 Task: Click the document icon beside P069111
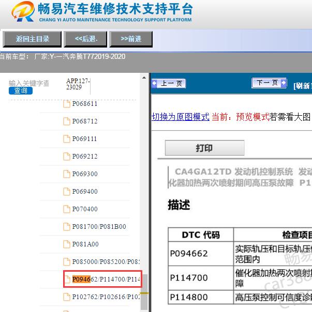pyautogui.click(x=67, y=138)
